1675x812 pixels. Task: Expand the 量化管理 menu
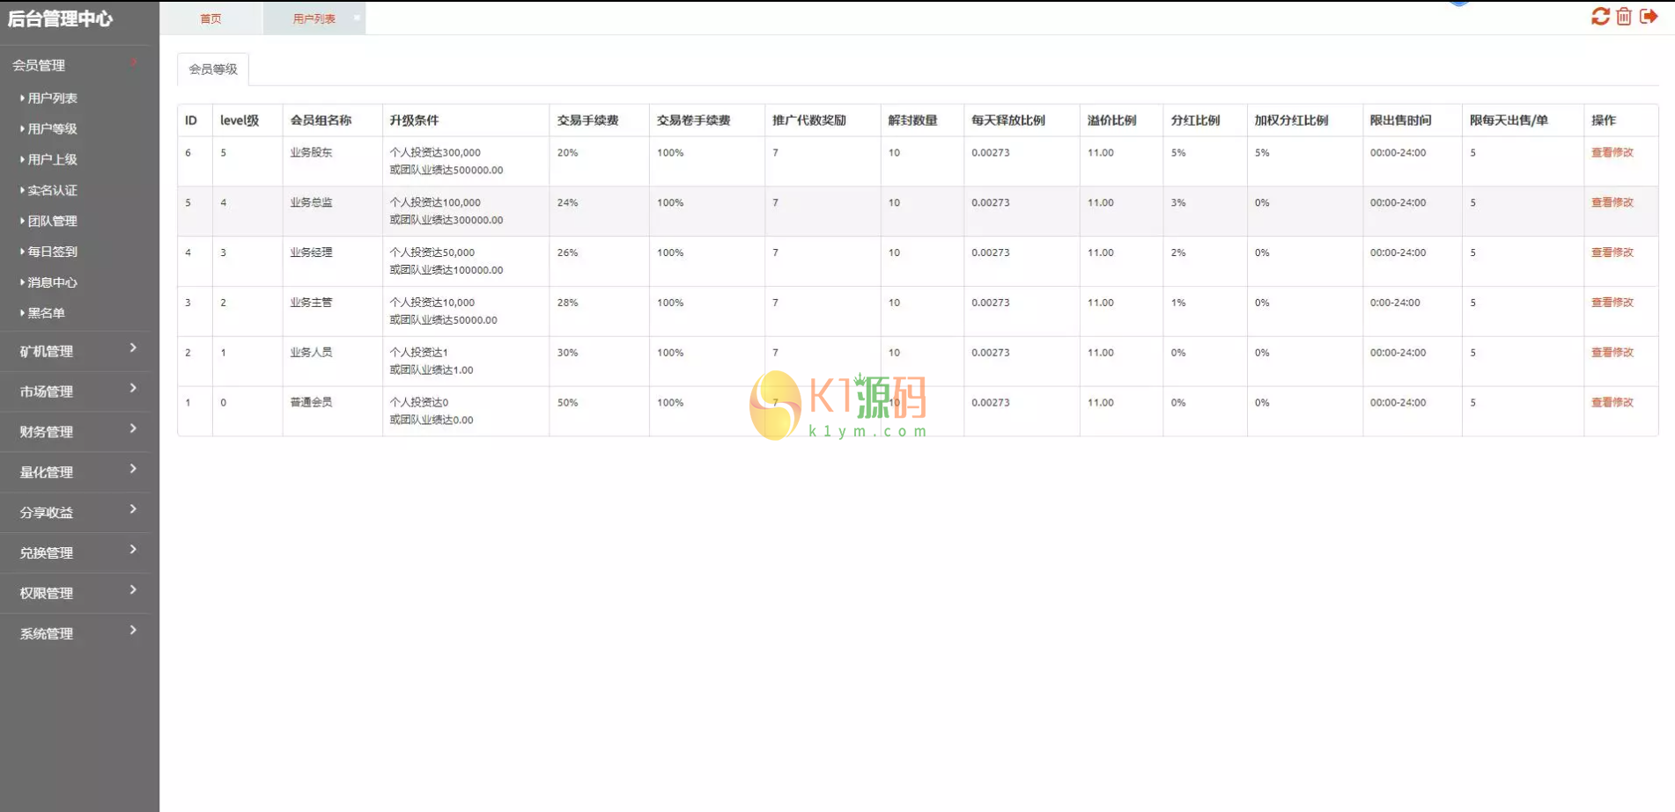tap(75, 472)
